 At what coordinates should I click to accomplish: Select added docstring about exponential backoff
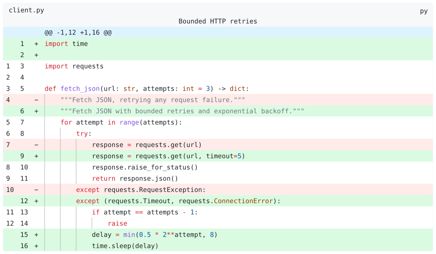coord(218,111)
